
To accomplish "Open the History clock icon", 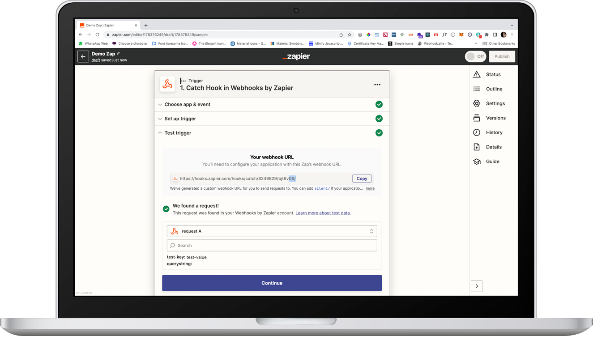I will [477, 132].
